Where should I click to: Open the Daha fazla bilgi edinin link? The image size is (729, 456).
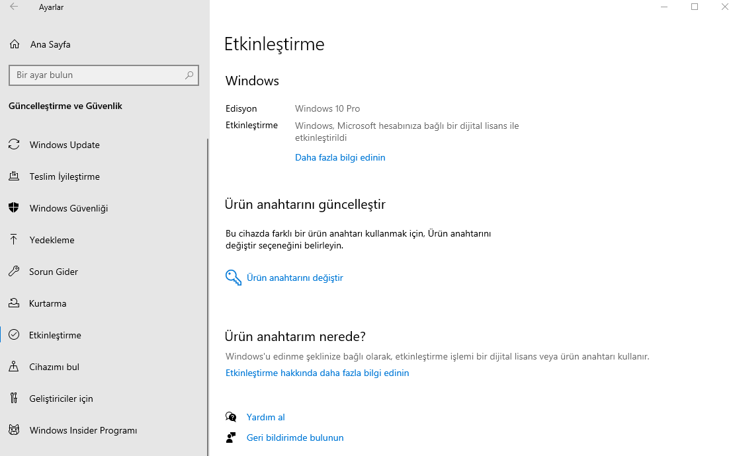coord(340,157)
